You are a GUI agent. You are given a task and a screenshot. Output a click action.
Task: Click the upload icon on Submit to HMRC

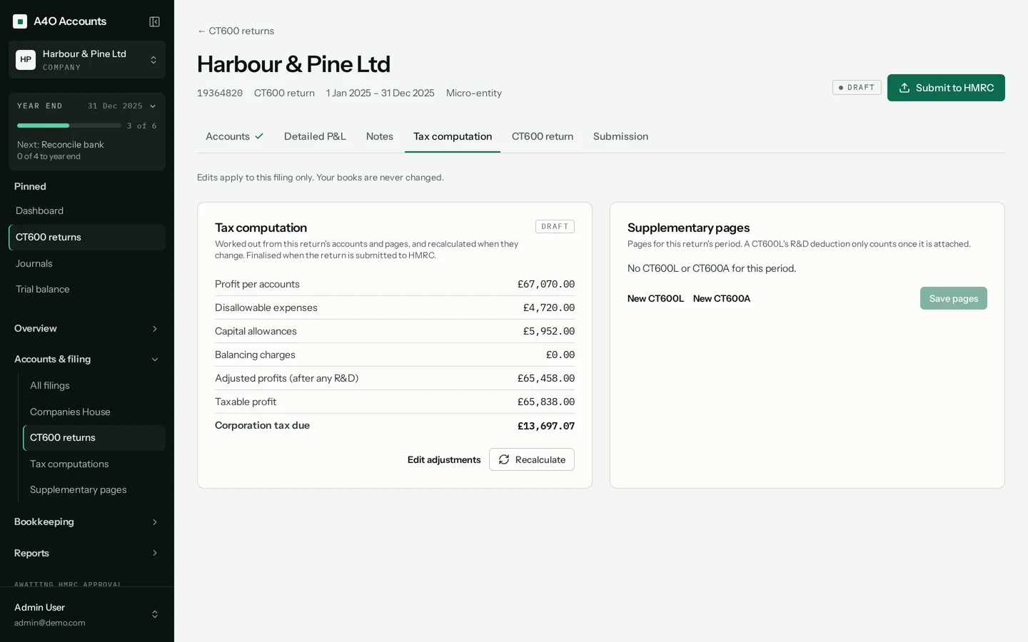point(904,88)
